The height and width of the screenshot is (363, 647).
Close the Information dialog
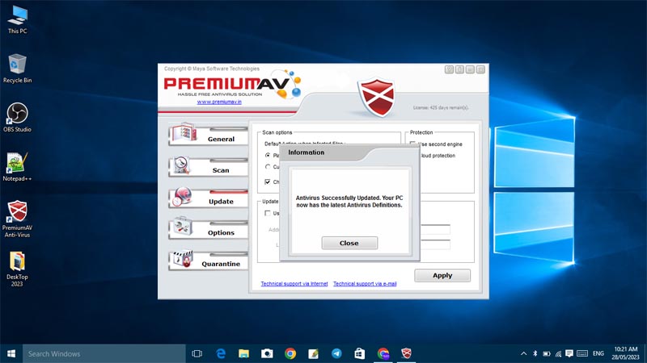[349, 243]
